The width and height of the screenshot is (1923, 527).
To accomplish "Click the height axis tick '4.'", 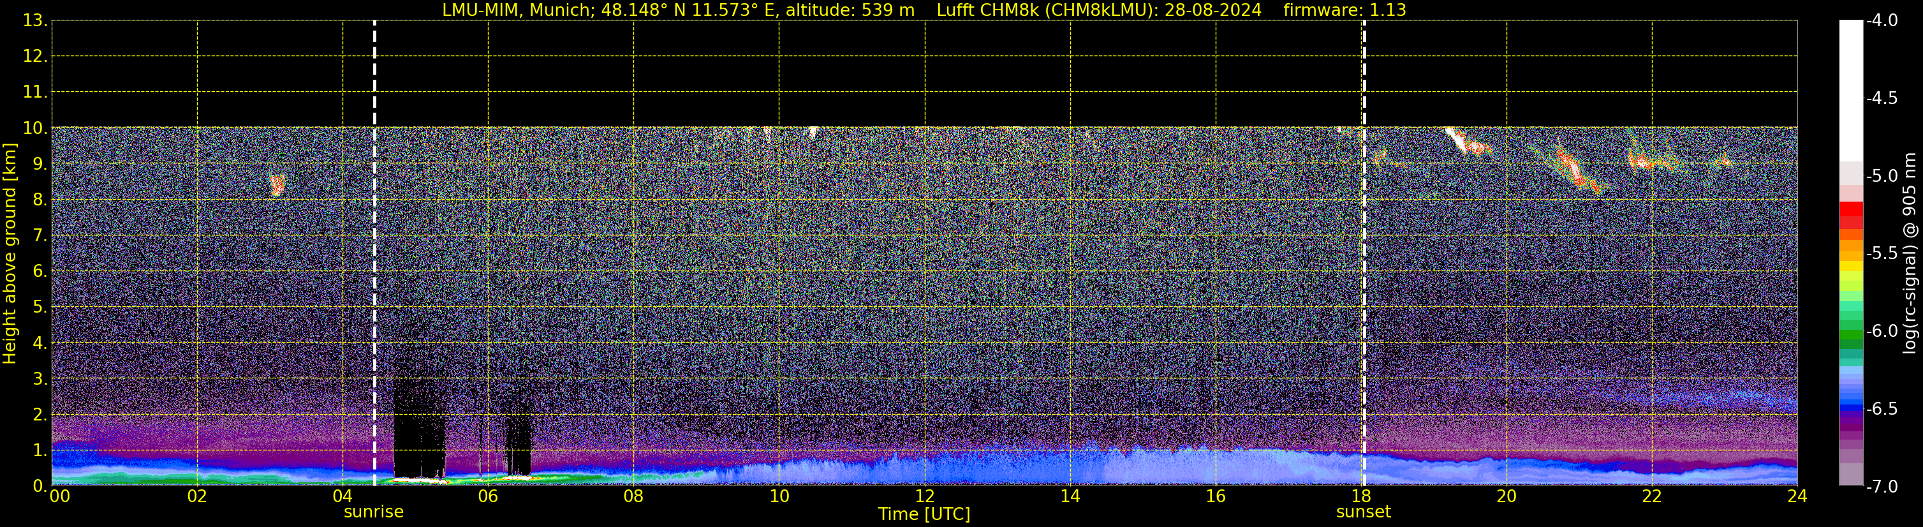I will click(x=40, y=343).
